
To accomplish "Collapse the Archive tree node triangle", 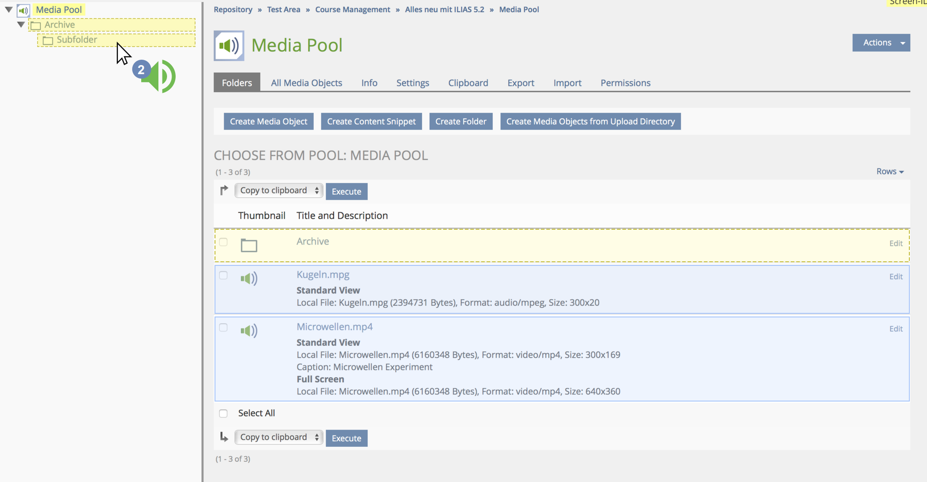I will [21, 24].
